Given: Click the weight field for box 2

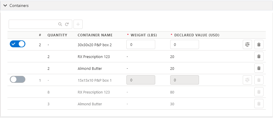Looking at the screenshot, I should tap(141, 44).
